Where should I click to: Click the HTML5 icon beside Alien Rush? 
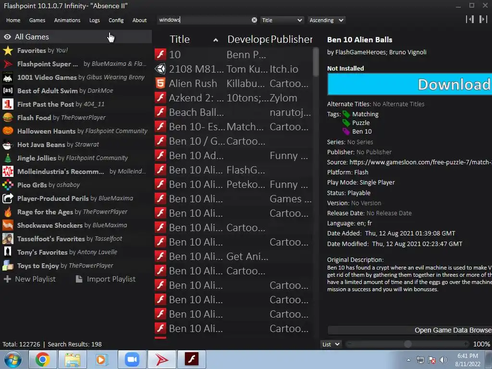pyautogui.click(x=160, y=83)
